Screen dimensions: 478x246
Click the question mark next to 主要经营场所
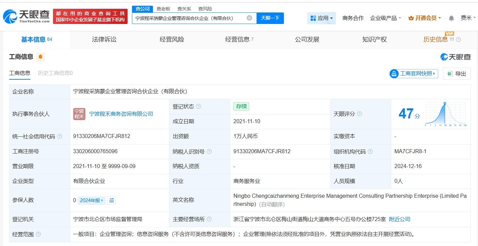(x=209, y=219)
